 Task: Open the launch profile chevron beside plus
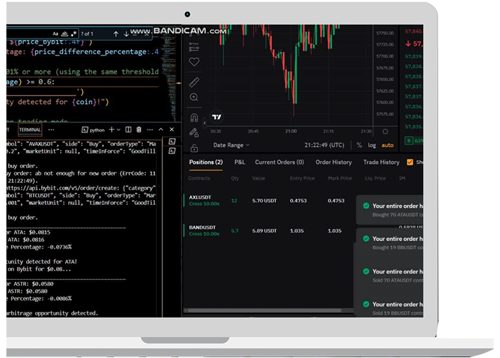coord(118,129)
